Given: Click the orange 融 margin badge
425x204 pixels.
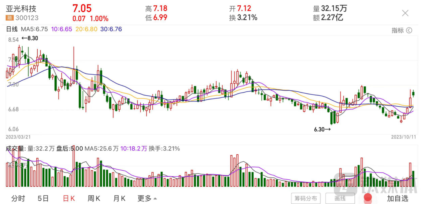Looking at the screenshot, I should [10, 18].
